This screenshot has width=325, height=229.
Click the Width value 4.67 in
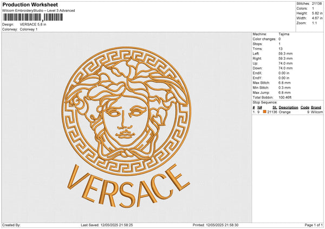(317, 18)
